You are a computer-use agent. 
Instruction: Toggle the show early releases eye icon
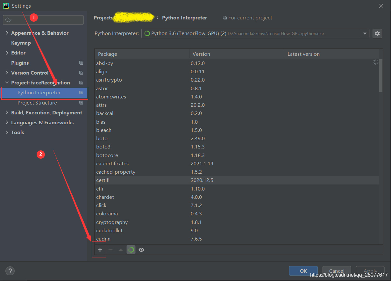(141, 250)
